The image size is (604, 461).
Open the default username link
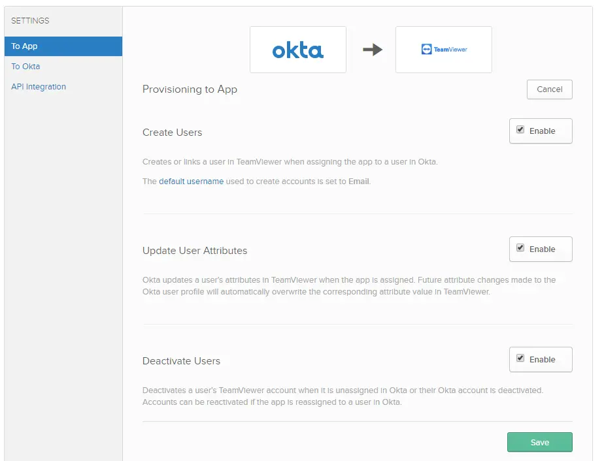click(191, 182)
